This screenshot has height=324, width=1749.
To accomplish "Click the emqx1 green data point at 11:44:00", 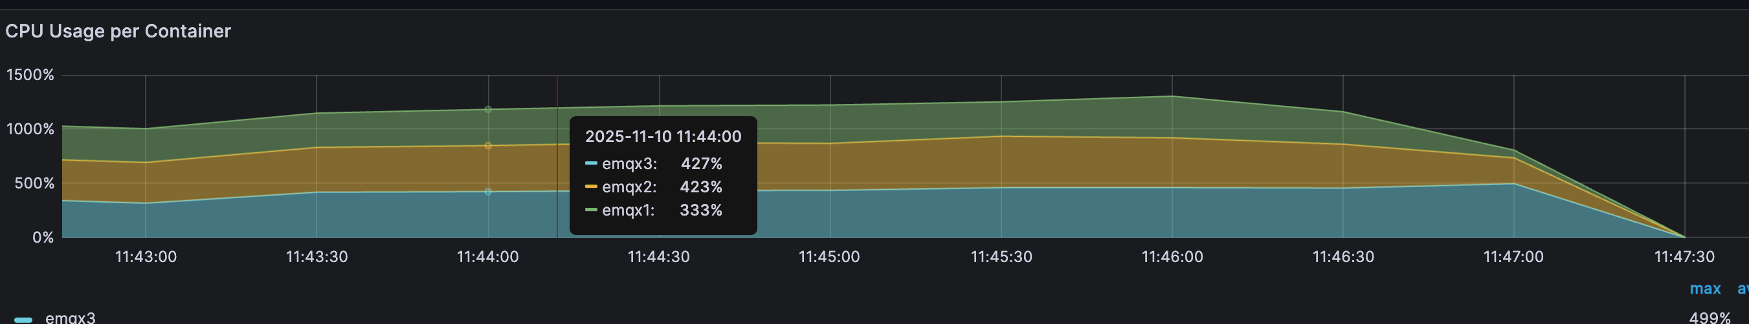I will click(487, 110).
